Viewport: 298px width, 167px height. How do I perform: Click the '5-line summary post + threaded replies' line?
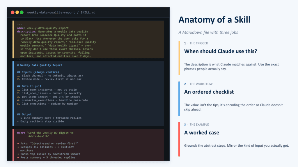click(x=49, y=118)
